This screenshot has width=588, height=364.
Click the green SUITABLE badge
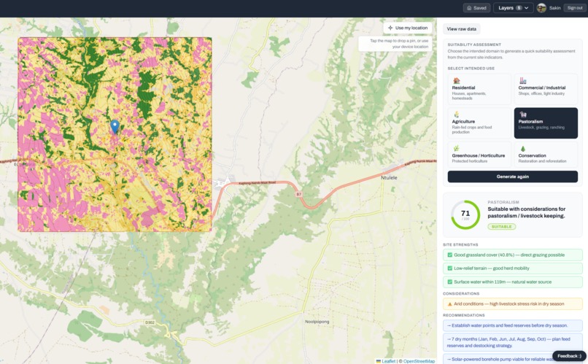[x=501, y=227]
